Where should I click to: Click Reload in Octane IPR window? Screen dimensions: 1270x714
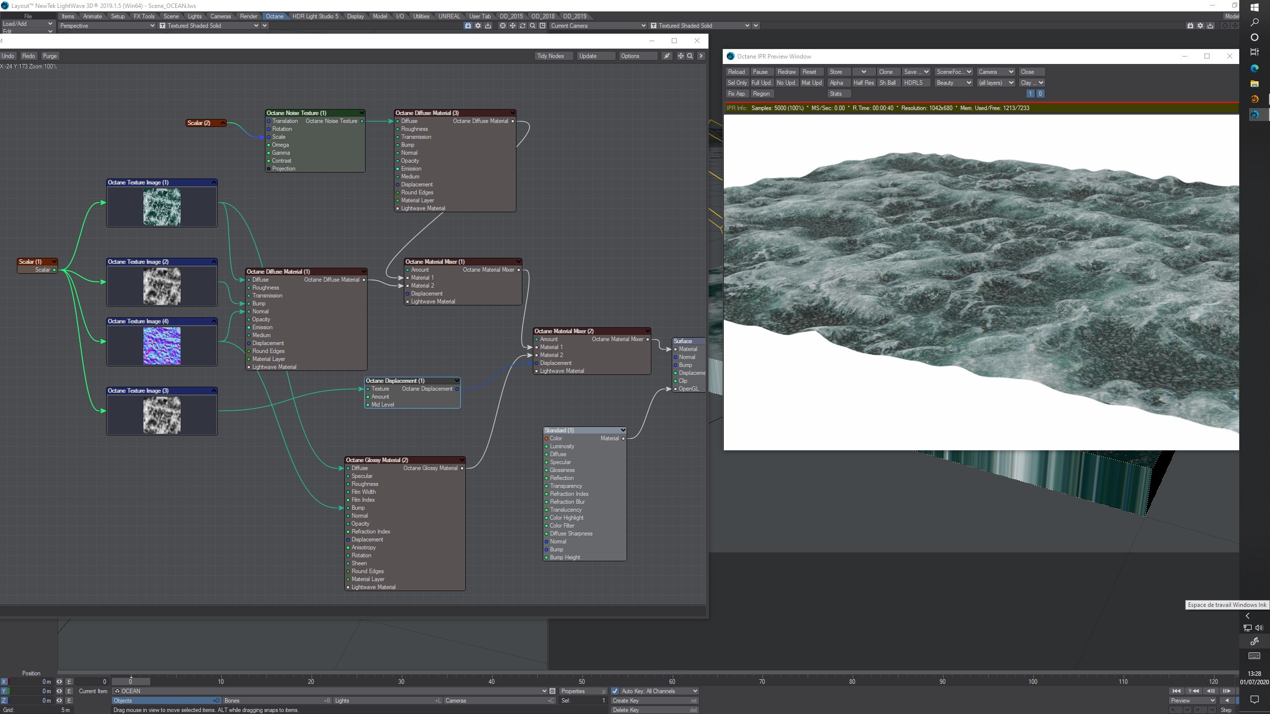click(x=736, y=72)
